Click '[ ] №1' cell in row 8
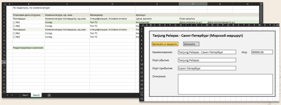 (x=29, y=33)
